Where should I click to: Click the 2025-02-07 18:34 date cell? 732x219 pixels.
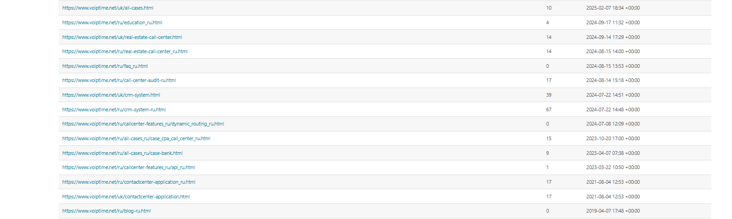coord(613,8)
